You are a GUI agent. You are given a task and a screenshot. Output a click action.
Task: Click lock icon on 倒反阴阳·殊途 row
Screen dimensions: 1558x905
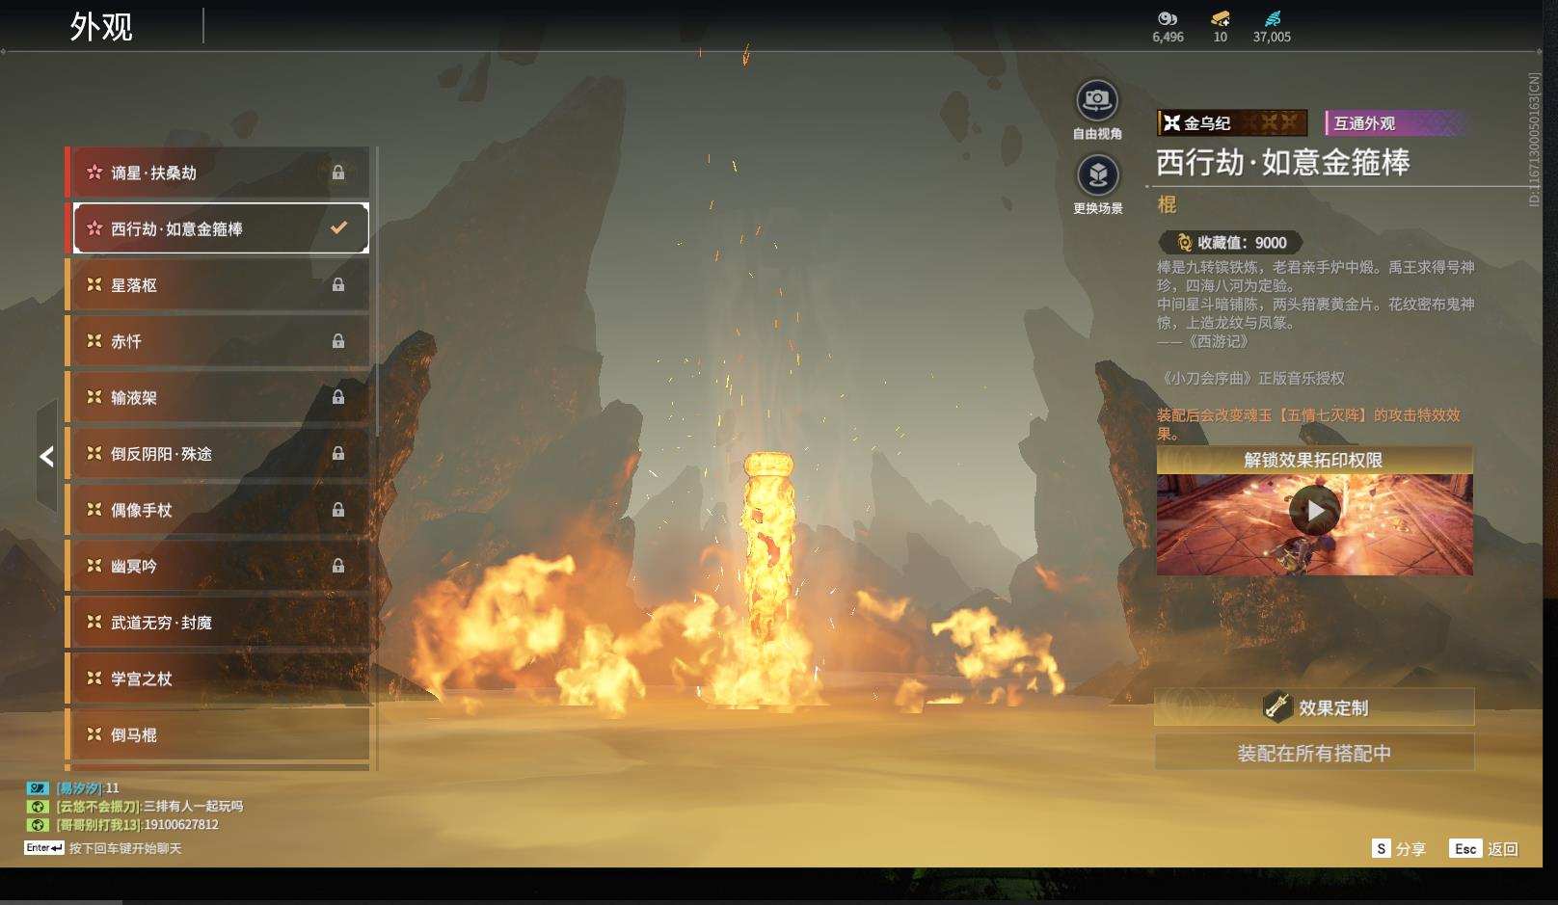tap(338, 453)
